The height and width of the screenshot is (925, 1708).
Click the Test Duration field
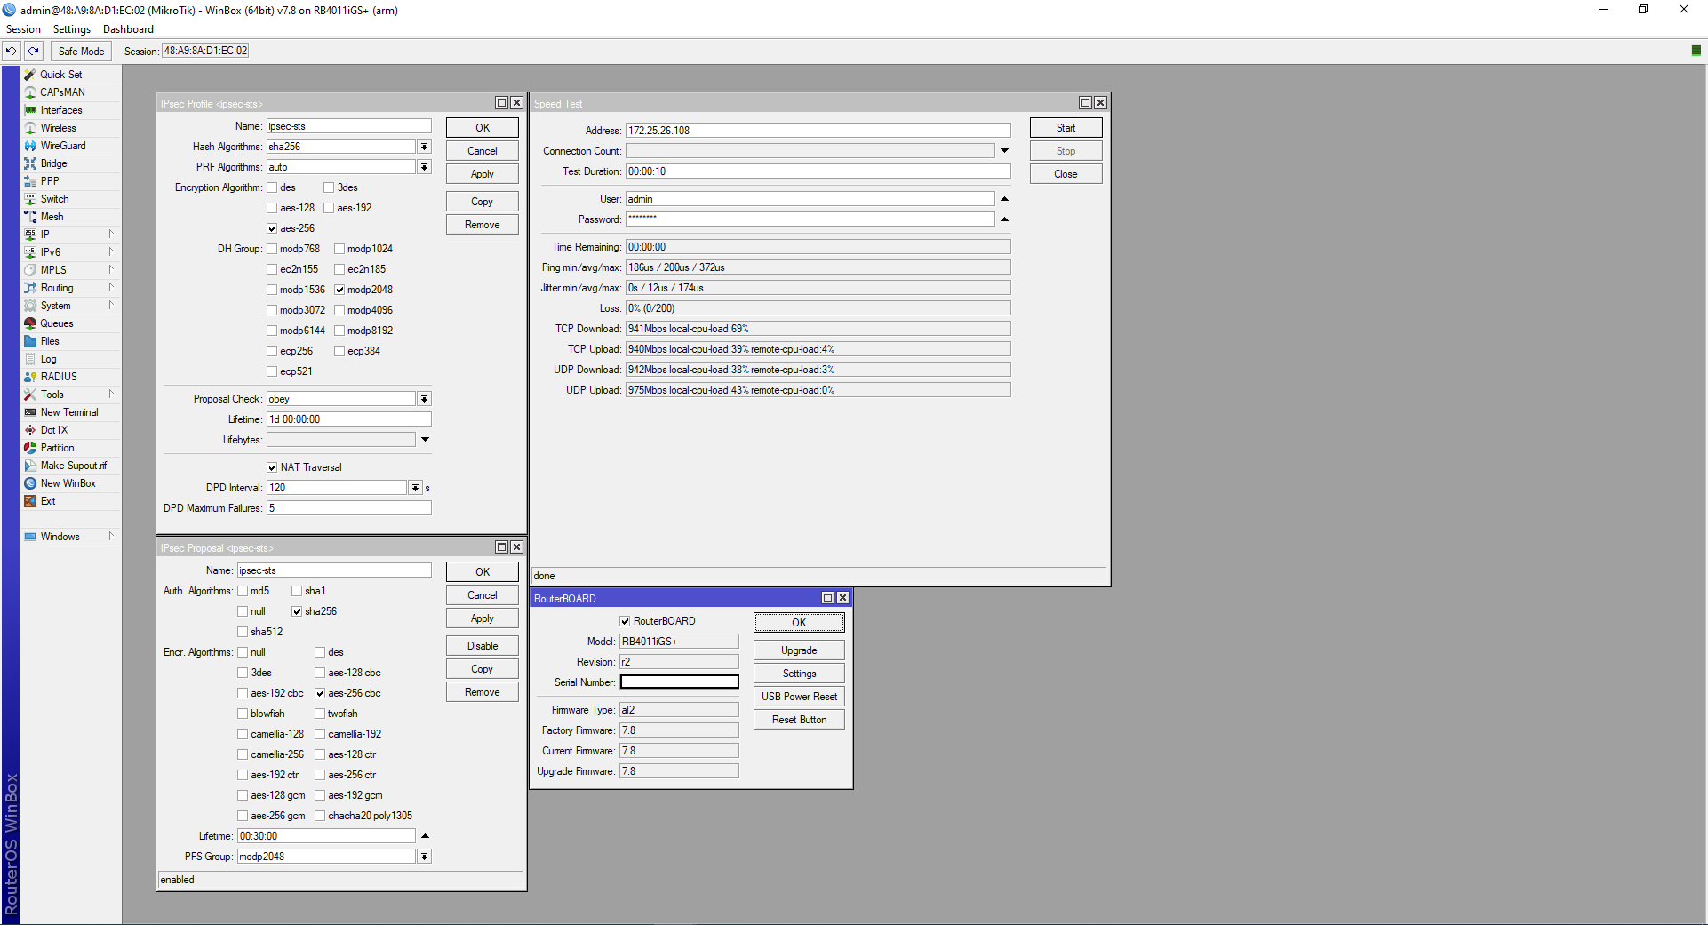click(818, 171)
